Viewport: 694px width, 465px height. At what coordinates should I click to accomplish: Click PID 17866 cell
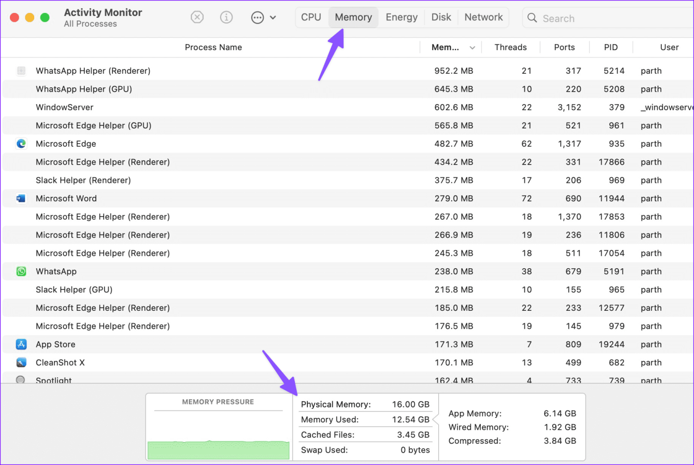coord(611,162)
